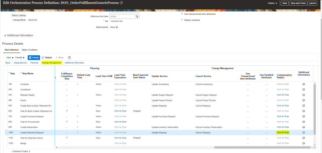The image size is (322, 153).
Task: Toggle Fulfillment Completion Step for Wait for Procurement
Action: pyautogui.click(x=67, y=122)
